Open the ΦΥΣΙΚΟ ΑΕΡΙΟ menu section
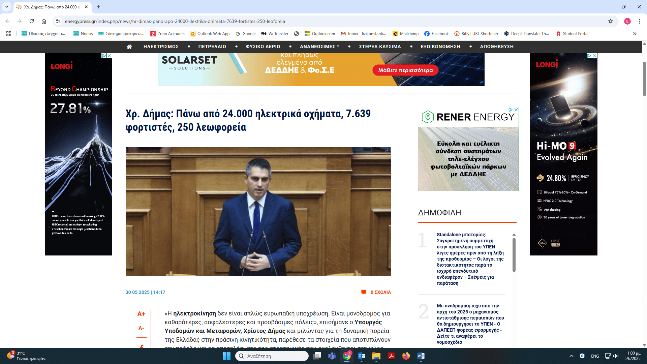647x364 pixels. pos(263,47)
